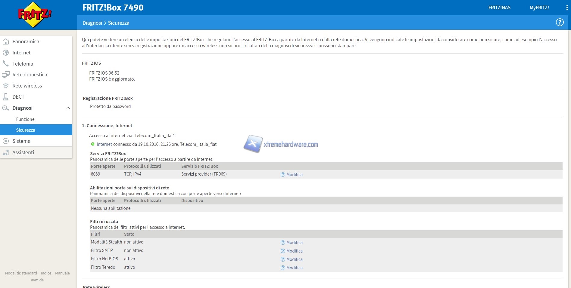The image size is (571, 288).
Task: Open the three-dot options menu
Action: [567, 8]
